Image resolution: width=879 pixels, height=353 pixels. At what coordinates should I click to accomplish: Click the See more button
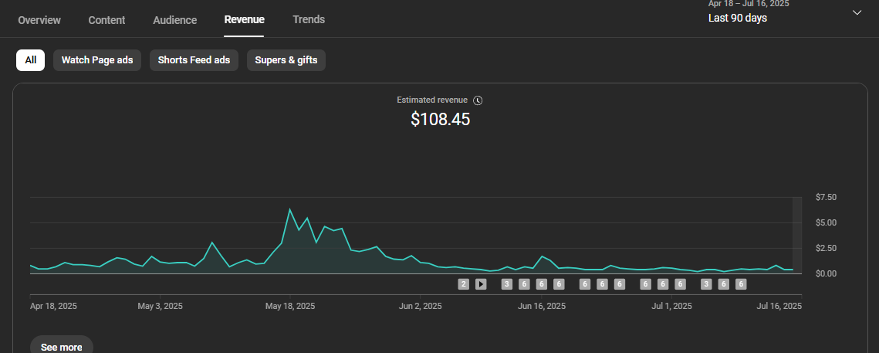click(61, 347)
